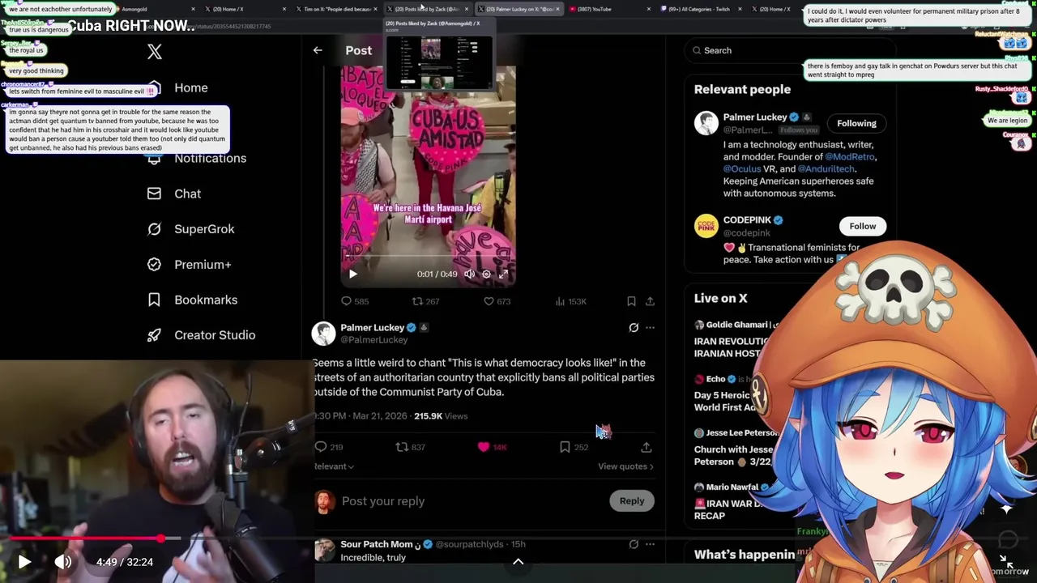Share Palmer Luckey's post

(x=646, y=447)
